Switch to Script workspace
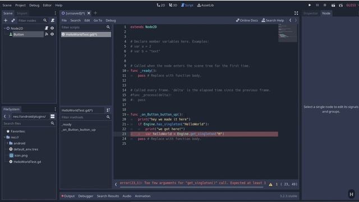The width and height of the screenshot is (359, 202). coord(187,5)
